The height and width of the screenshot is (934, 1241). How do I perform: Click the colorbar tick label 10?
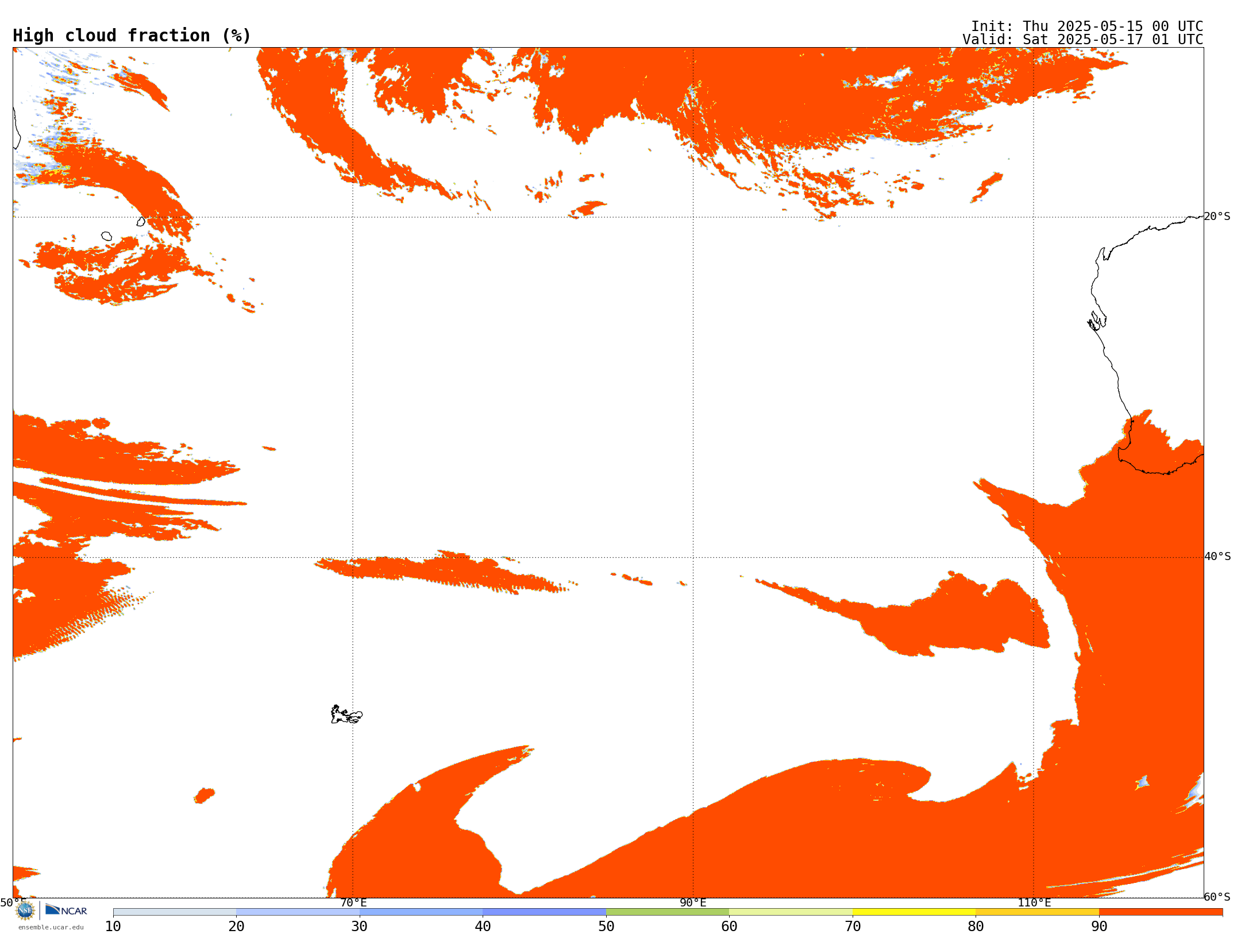point(113,927)
